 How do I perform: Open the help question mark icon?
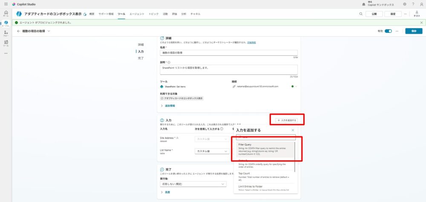(x=413, y=4)
